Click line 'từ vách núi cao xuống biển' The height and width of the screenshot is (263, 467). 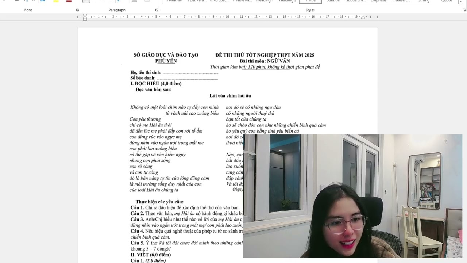192,113
